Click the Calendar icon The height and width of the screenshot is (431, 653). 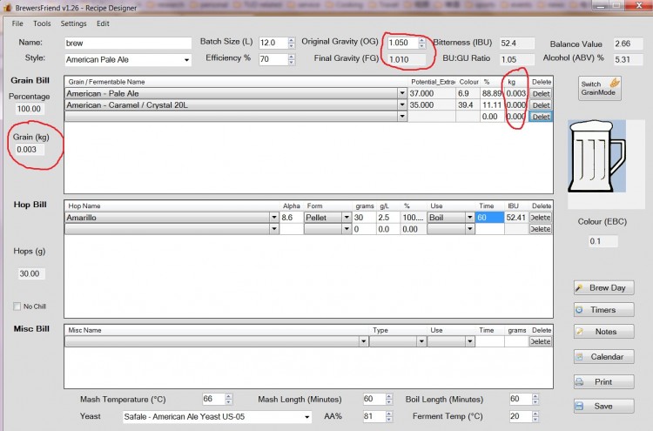point(579,357)
